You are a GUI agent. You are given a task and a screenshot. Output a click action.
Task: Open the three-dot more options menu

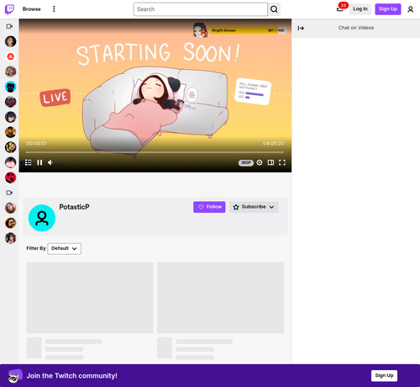(54, 9)
